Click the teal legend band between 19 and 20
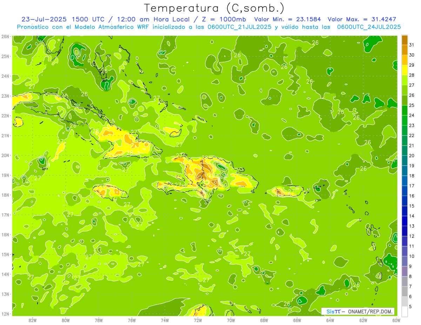The height and width of the screenshot is (325, 421). 405,161
